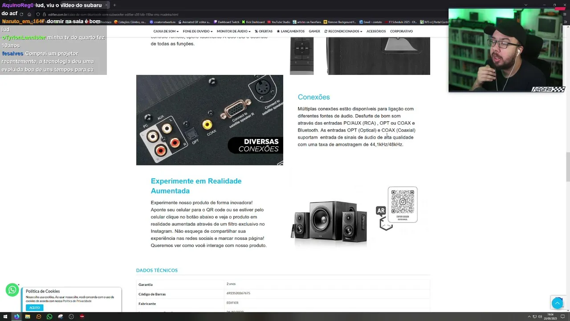Expand the Monitor de Áudio menu
Viewport: 570px width, 321px height.
click(x=233, y=31)
